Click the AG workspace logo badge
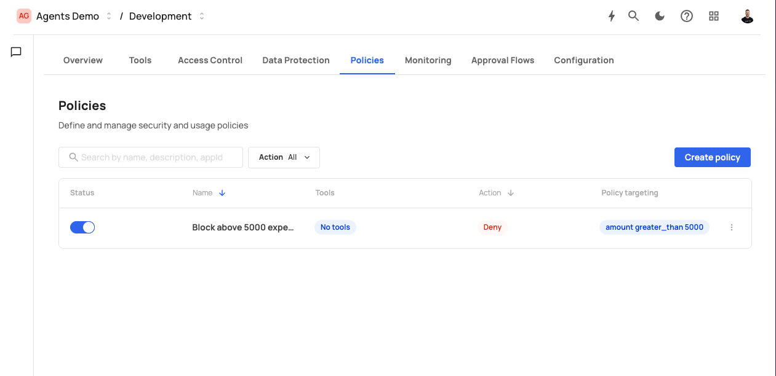The width and height of the screenshot is (776, 376). pyautogui.click(x=24, y=17)
